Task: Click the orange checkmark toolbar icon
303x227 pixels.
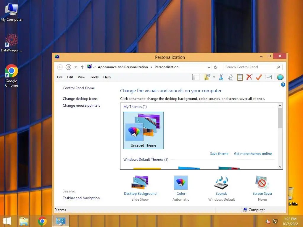Action: (x=259, y=77)
